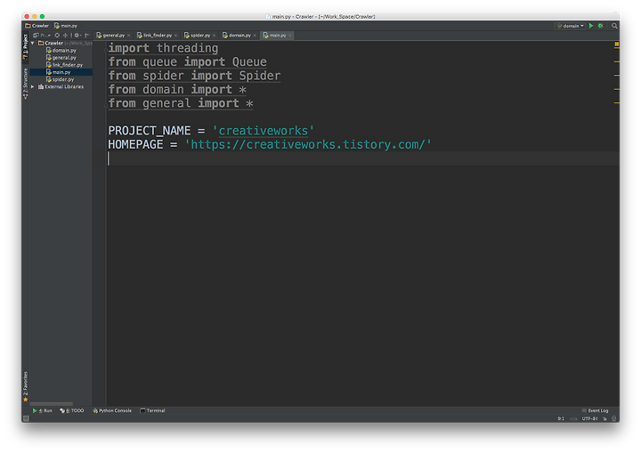Toggle the 2: Favorites side tool window
The width and height of the screenshot is (641, 453).
[25, 386]
